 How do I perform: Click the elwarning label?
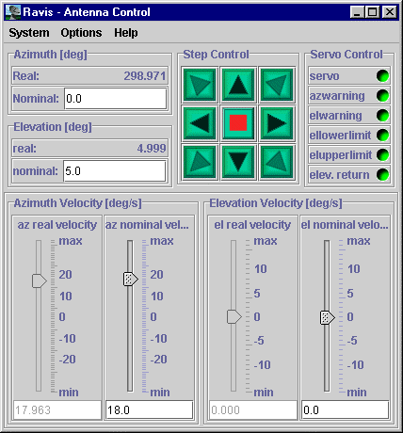pyautogui.click(x=335, y=116)
